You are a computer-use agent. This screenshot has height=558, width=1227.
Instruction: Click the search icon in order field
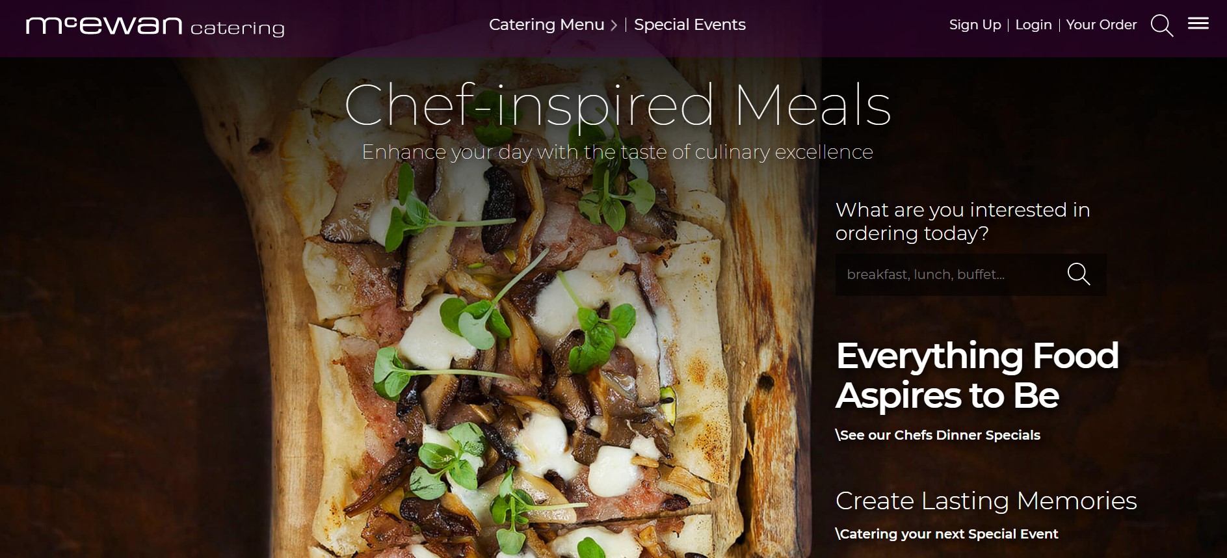pos(1078,274)
